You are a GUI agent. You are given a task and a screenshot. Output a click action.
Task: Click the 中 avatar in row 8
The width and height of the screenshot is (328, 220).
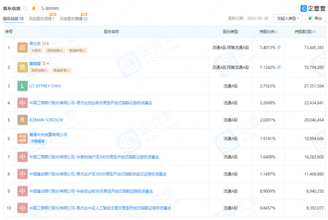tap(22, 174)
